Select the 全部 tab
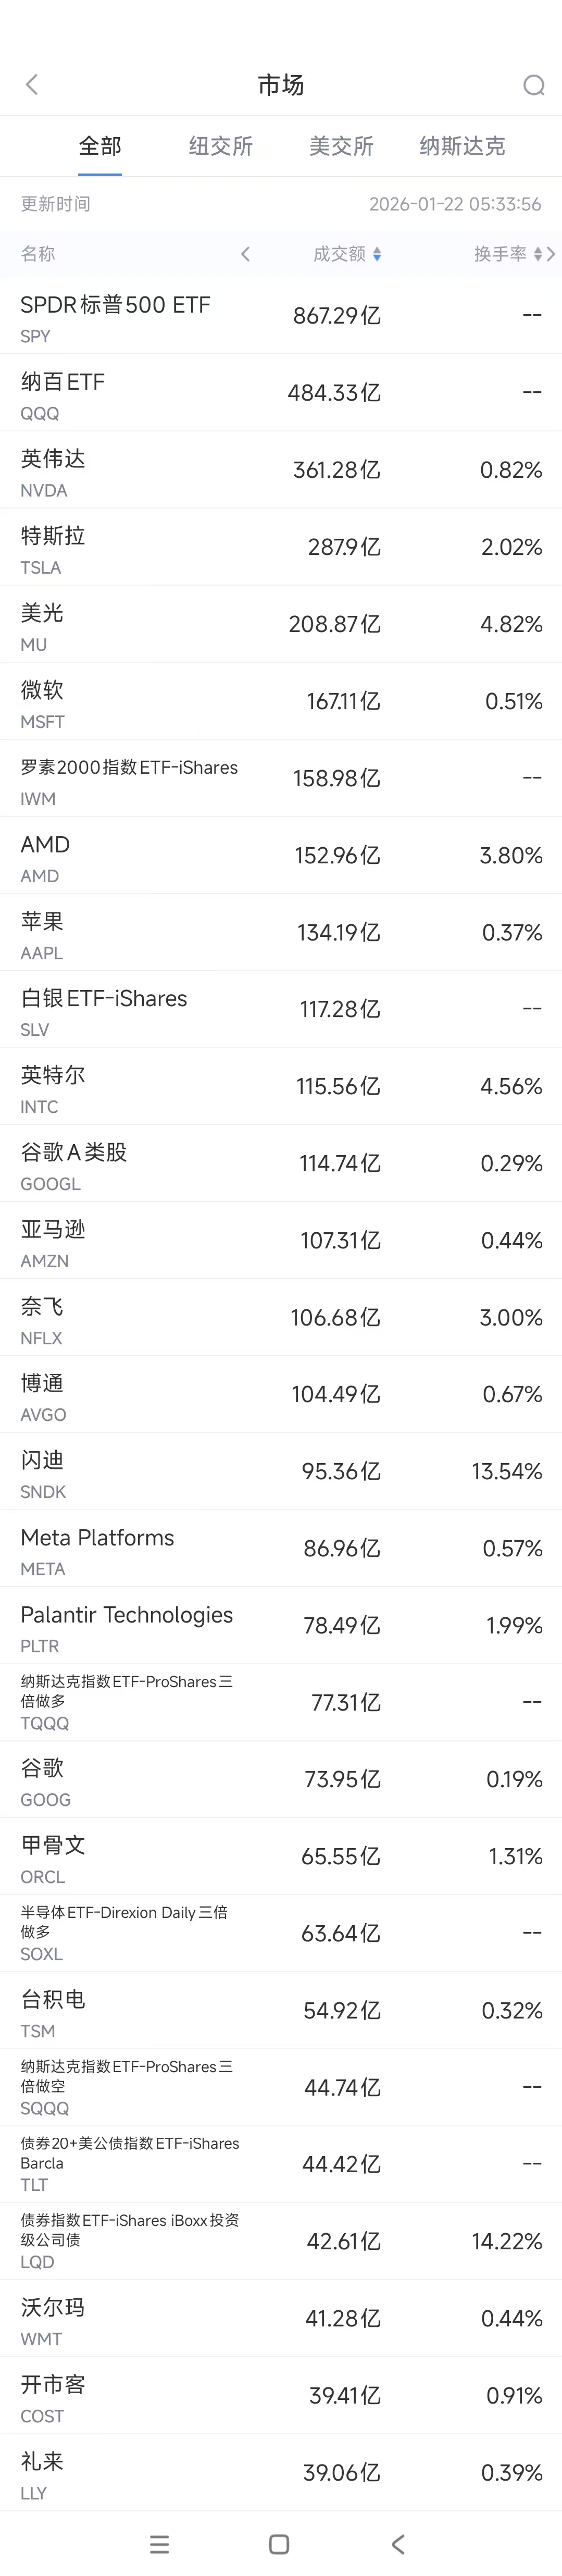The image size is (562, 2576). click(100, 146)
